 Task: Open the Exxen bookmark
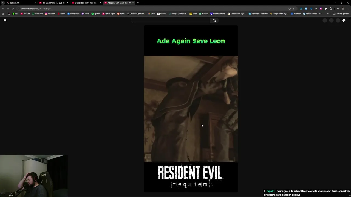tap(193, 13)
